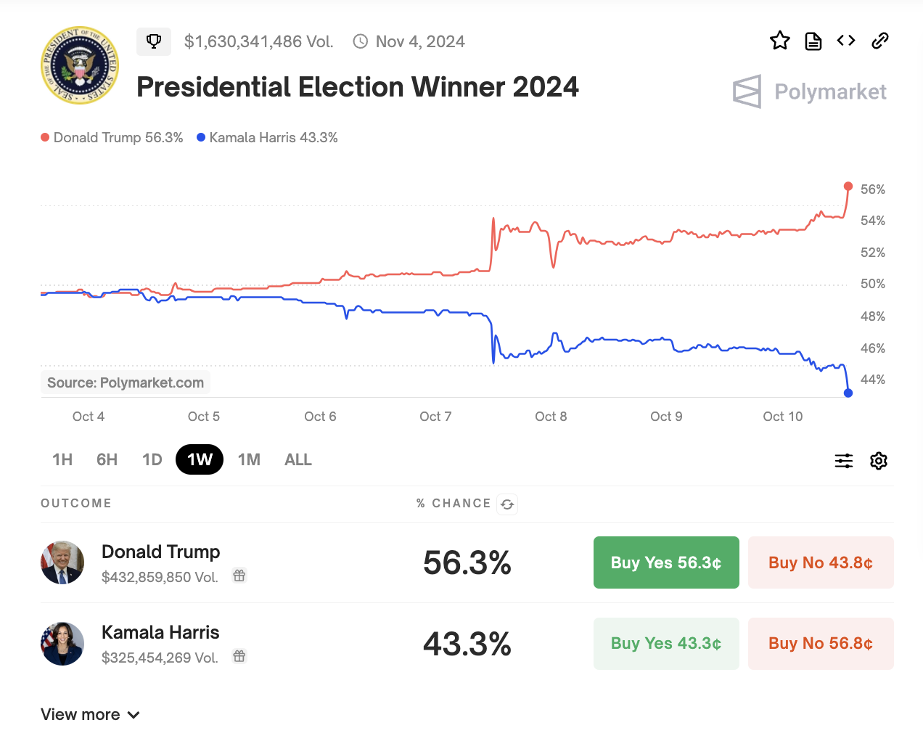
Task: Open chart filter sliders icon
Action: [x=844, y=461]
